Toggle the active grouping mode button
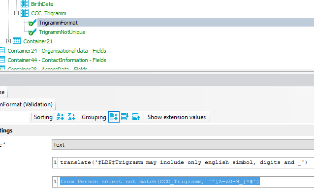 tap(114, 117)
